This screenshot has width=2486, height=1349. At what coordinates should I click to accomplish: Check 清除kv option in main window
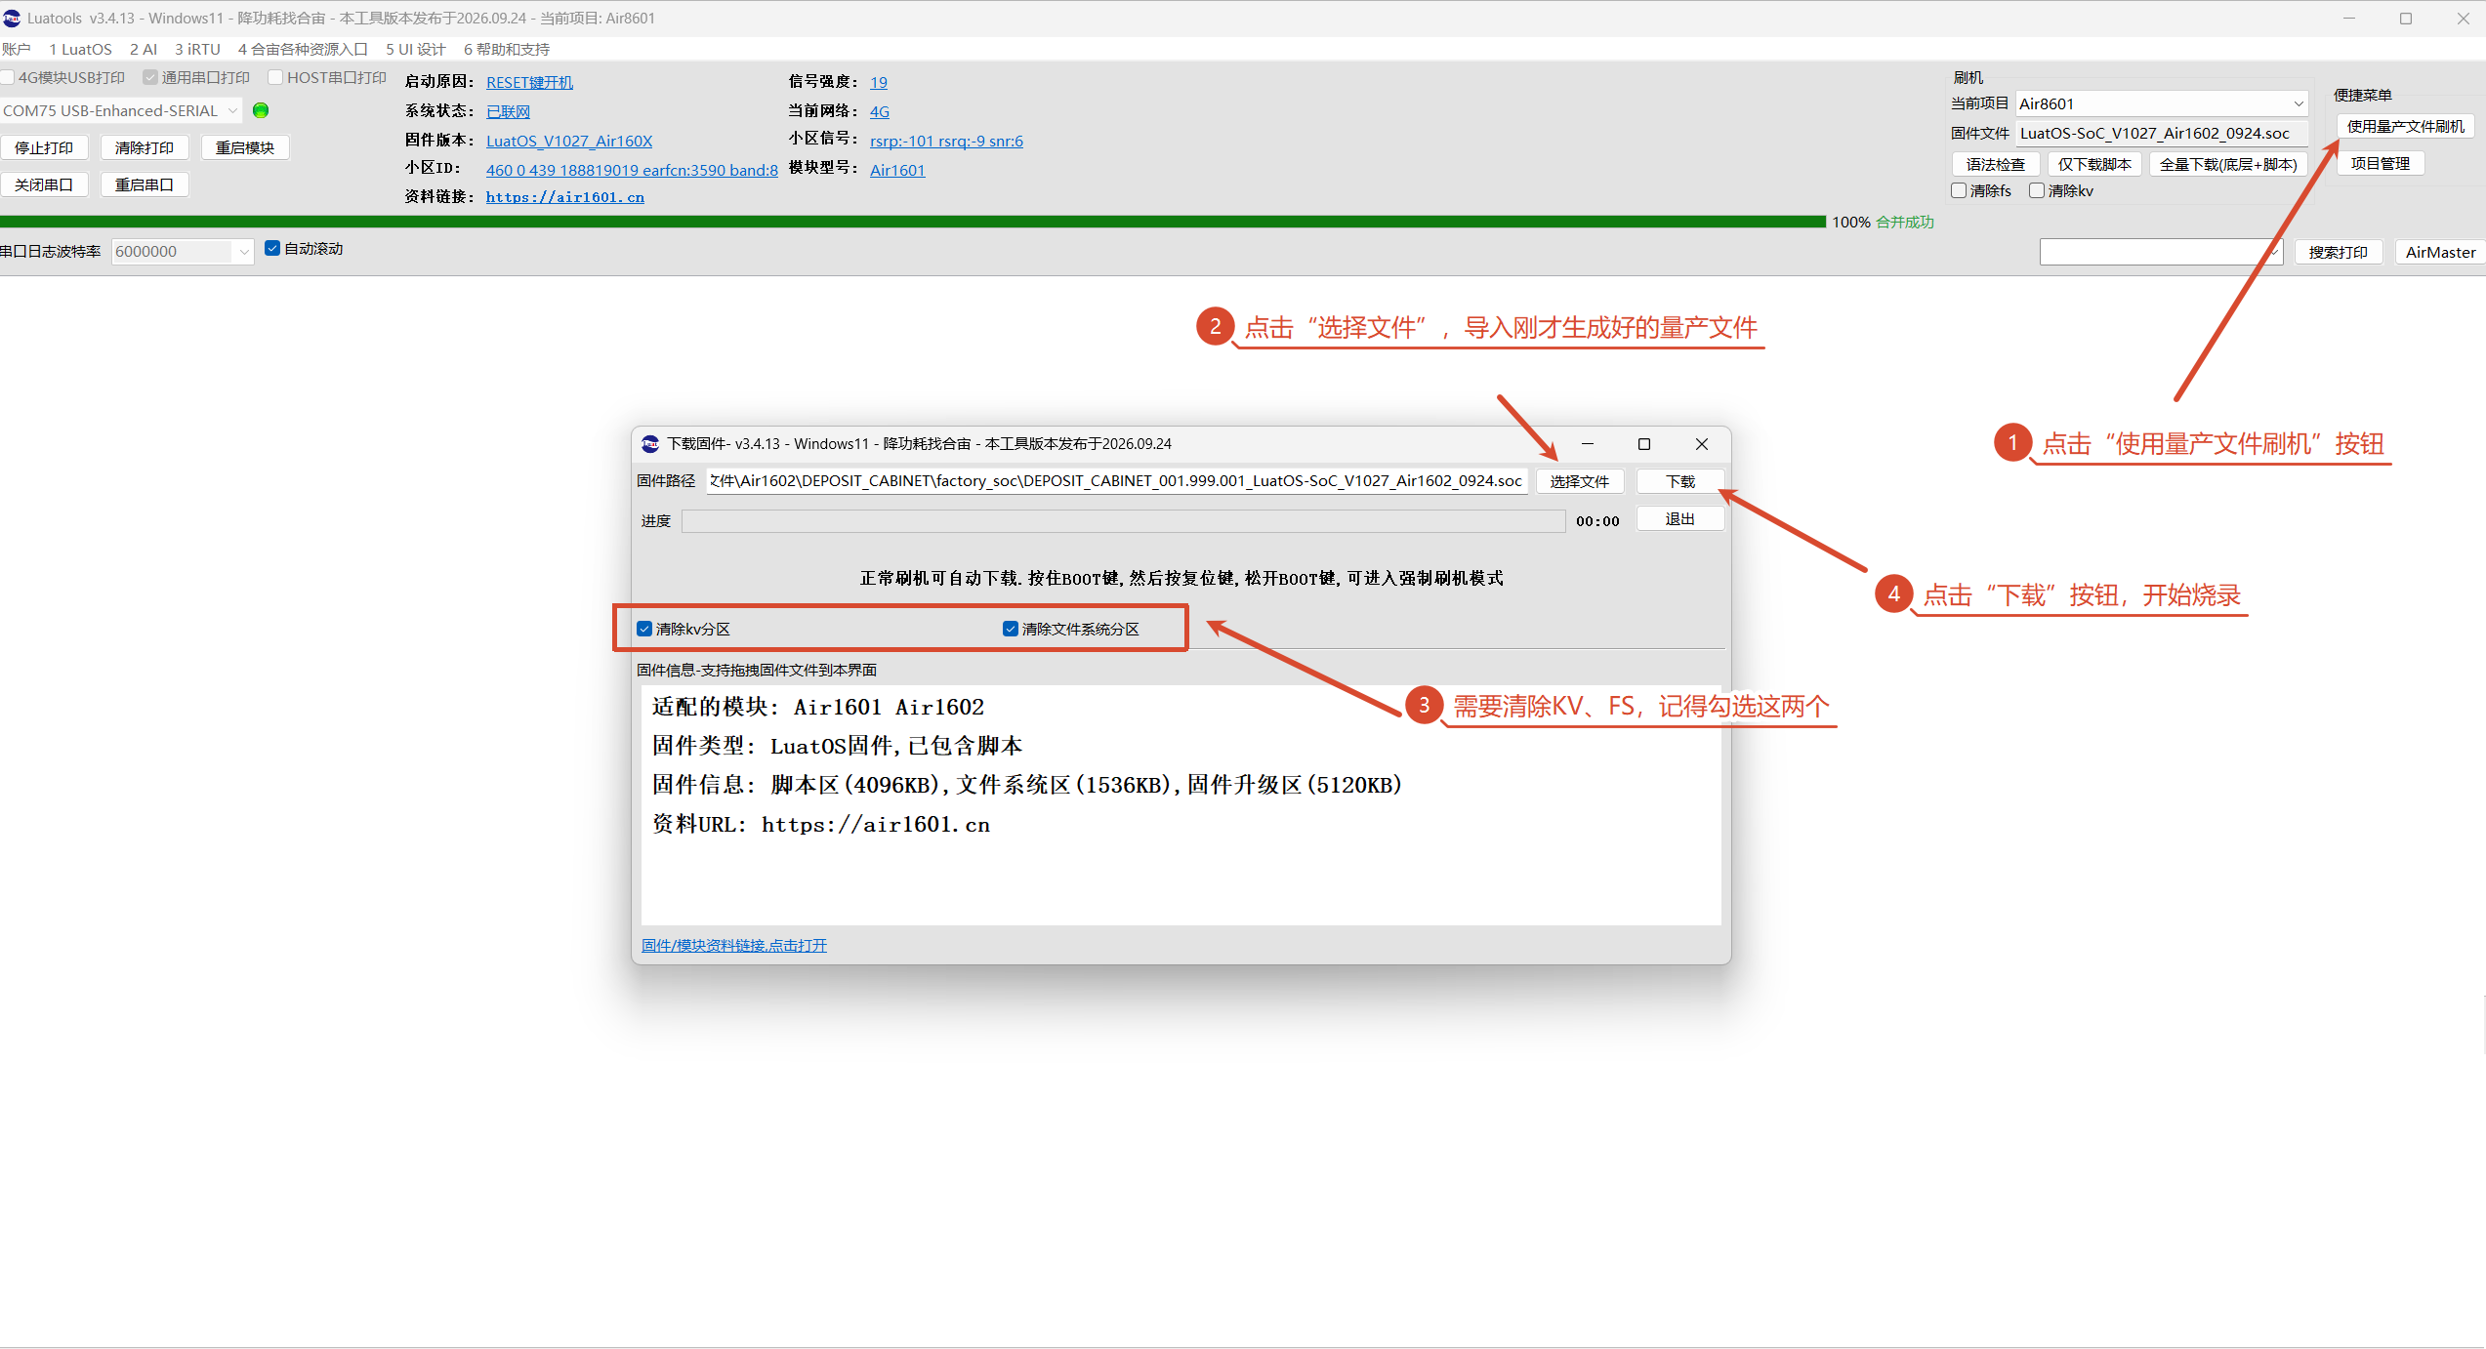click(x=2037, y=190)
